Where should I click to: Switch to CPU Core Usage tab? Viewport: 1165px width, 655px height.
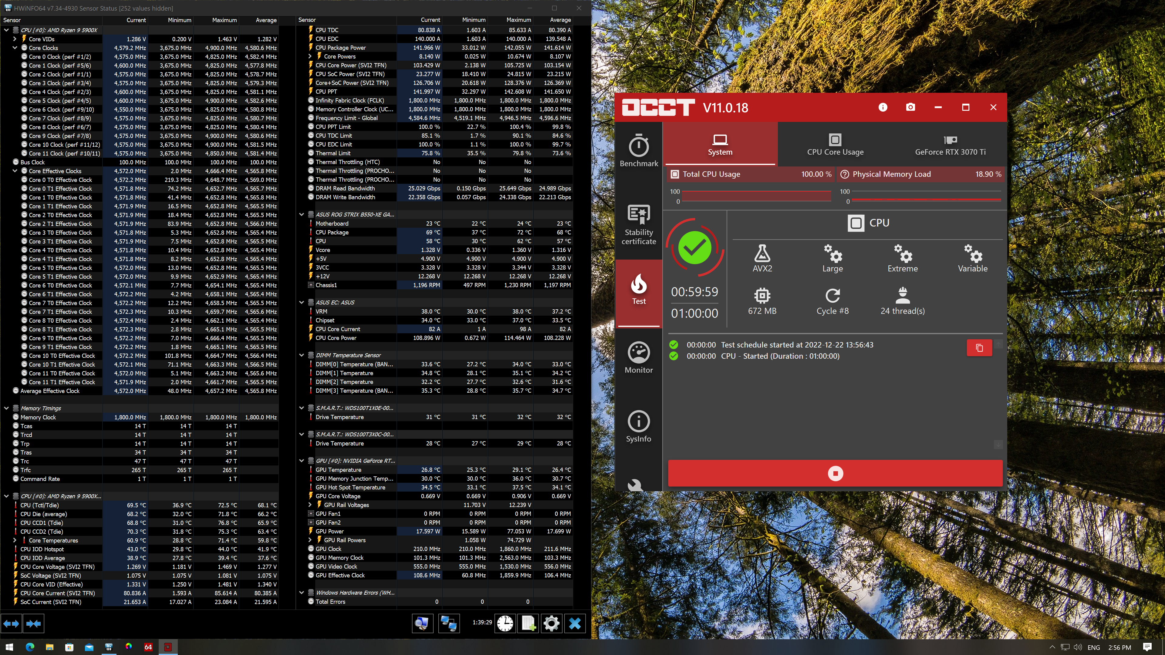pos(835,144)
